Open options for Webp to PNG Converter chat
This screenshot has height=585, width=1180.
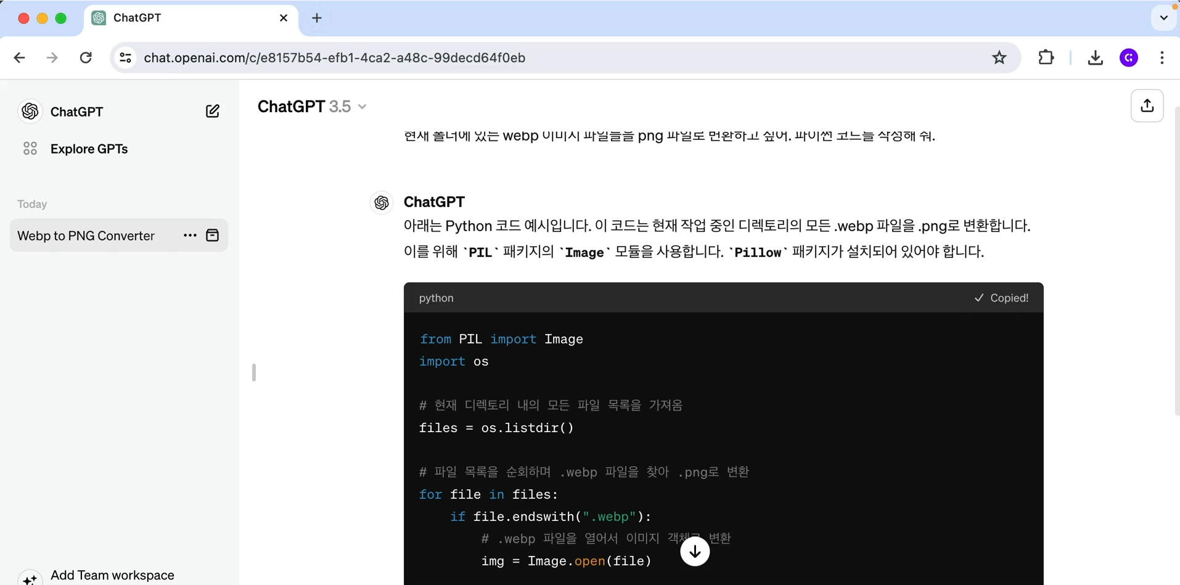pos(190,235)
